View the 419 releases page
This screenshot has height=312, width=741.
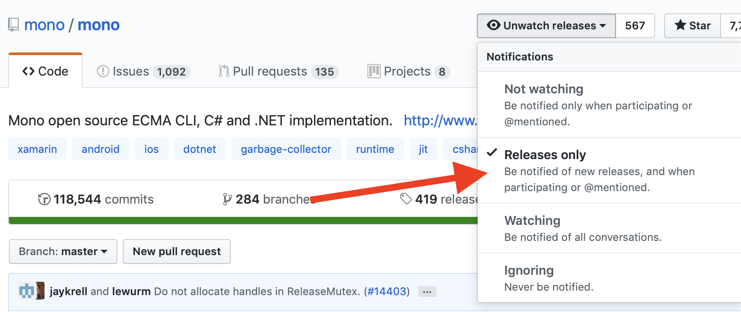click(439, 199)
